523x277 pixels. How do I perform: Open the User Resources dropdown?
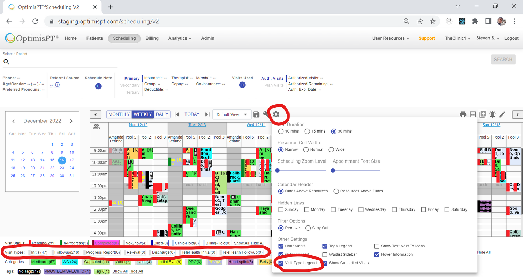coord(390,38)
